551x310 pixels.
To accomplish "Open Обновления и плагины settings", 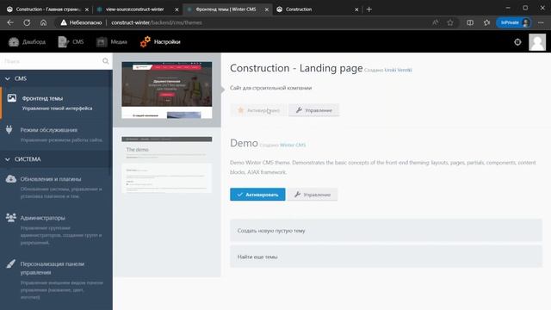I will [56, 188].
